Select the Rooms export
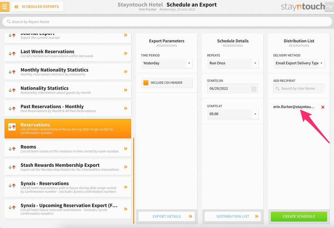 68,149
